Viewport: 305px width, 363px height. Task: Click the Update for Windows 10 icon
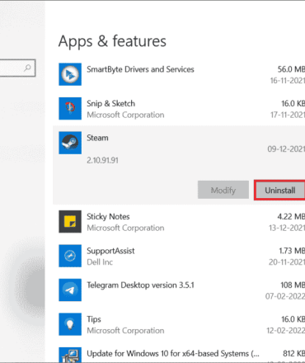[70, 355]
